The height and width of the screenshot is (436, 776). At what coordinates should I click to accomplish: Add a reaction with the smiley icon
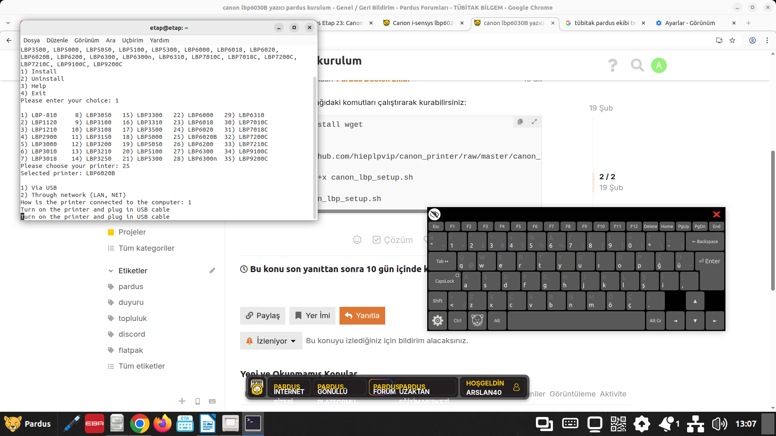coord(357,240)
